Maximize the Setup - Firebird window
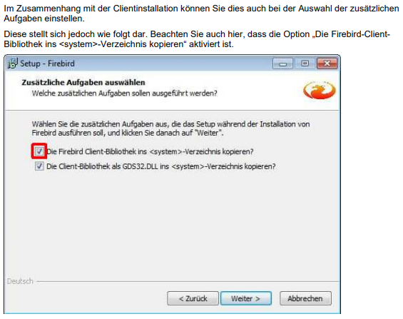The height and width of the screenshot is (319, 403). point(305,64)
